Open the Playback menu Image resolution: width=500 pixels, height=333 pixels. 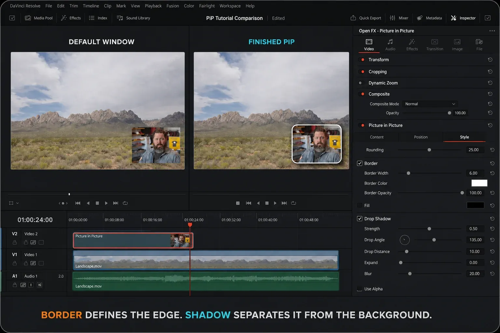(x=153, y=6)
